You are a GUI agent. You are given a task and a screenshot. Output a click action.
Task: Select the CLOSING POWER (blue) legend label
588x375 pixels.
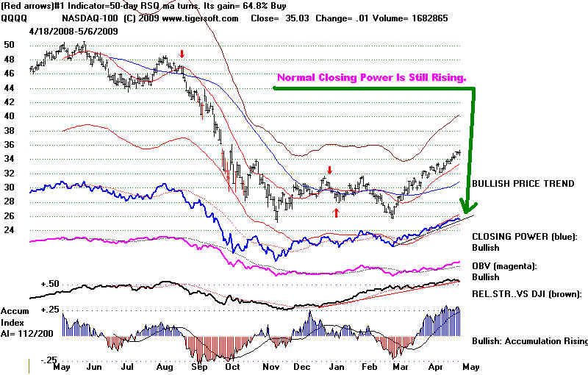tap(524, 236)
